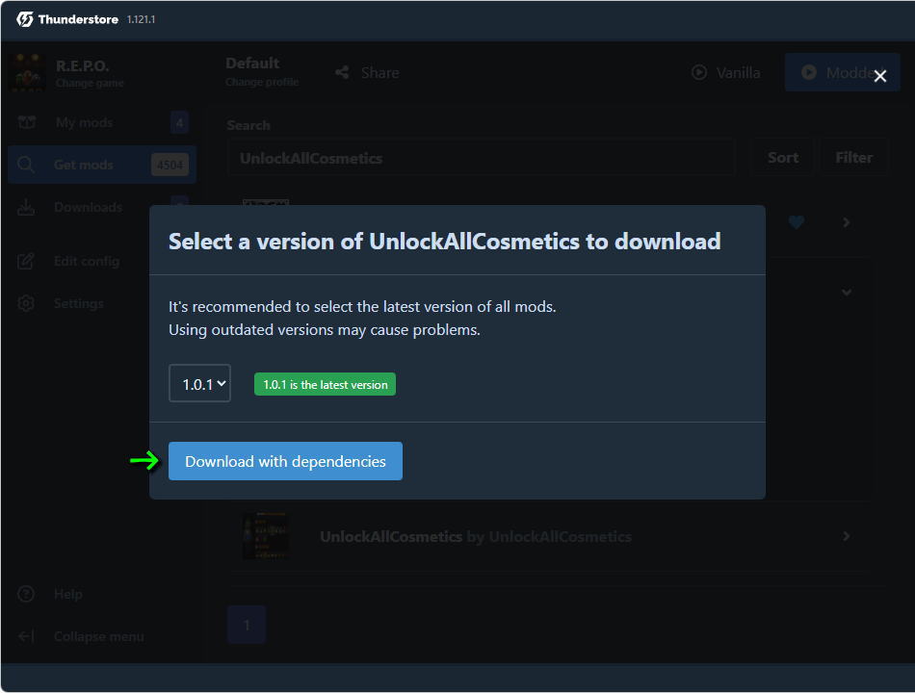
Task: Click the Edit config pencil icon
Action: click(x=26, y=261)
